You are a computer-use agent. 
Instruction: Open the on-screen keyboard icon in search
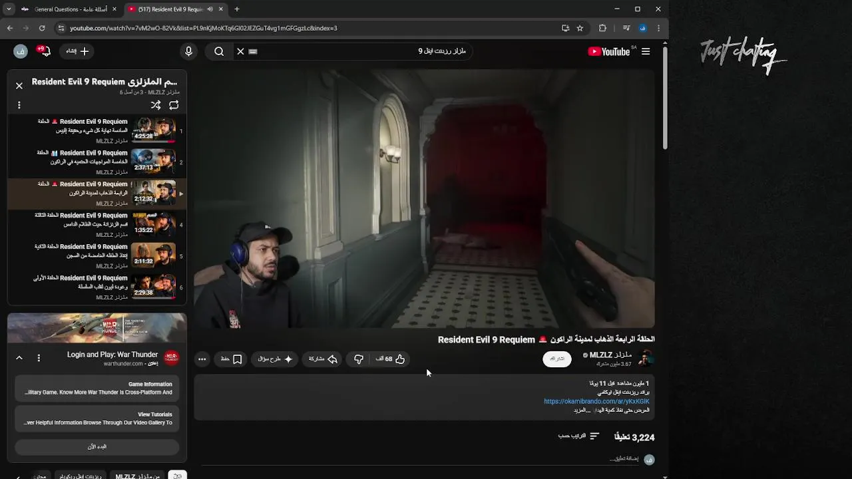[253, 51]
